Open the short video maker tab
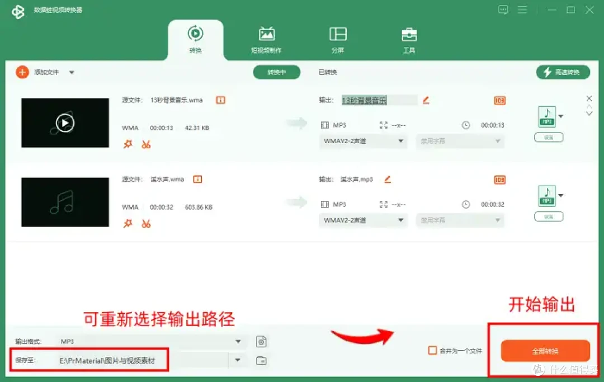 click(267, 40)
